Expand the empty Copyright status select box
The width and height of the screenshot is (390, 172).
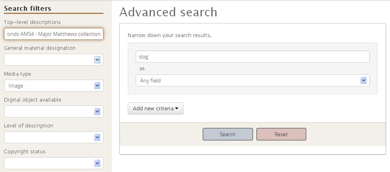tap(53, 163)
